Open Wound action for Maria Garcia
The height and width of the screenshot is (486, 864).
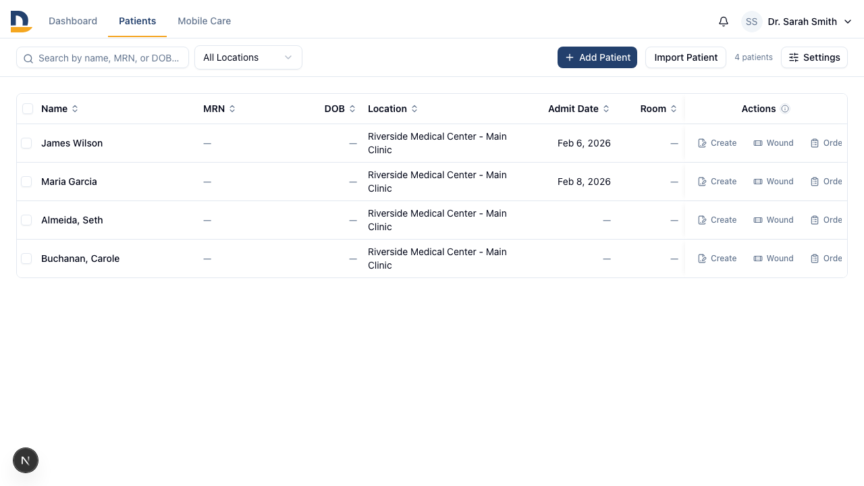[774, 182]
